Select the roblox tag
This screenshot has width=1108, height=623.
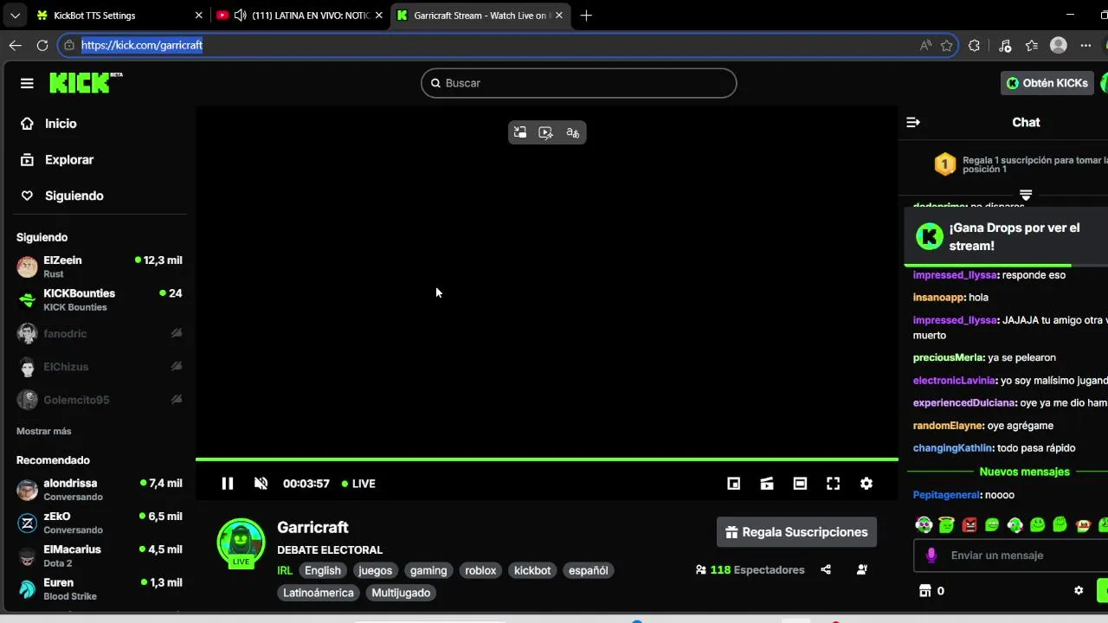[x=480, y=570]
